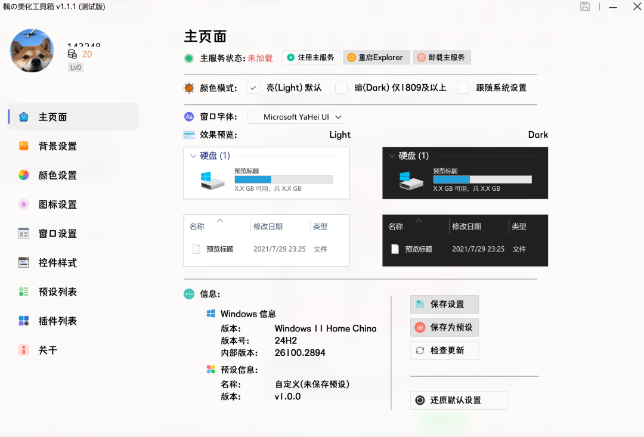644x437 pixels.
Task: Click the window layout icon for 窗口设置
Action: pyautogui.click(x=24, y=233)
